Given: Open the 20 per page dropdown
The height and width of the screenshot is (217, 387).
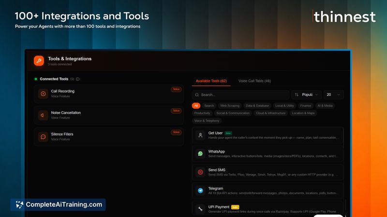Looking at the screenshot, I should pos(333,95).
